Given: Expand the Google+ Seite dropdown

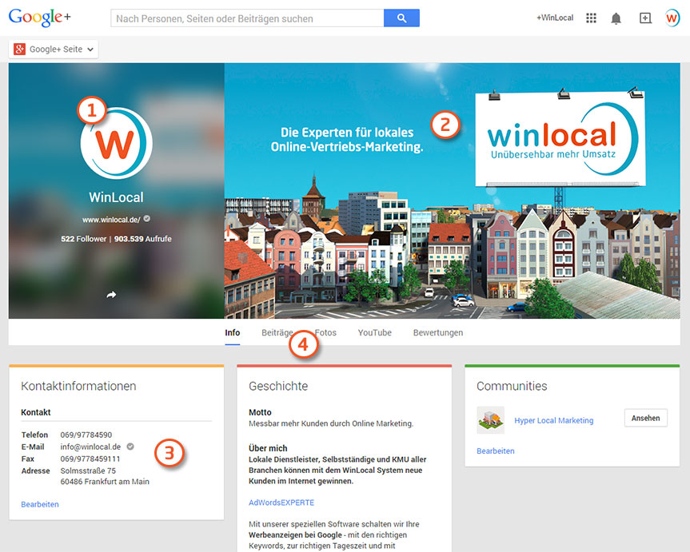Looking at the screenshot, I should (x=54, y=50).
